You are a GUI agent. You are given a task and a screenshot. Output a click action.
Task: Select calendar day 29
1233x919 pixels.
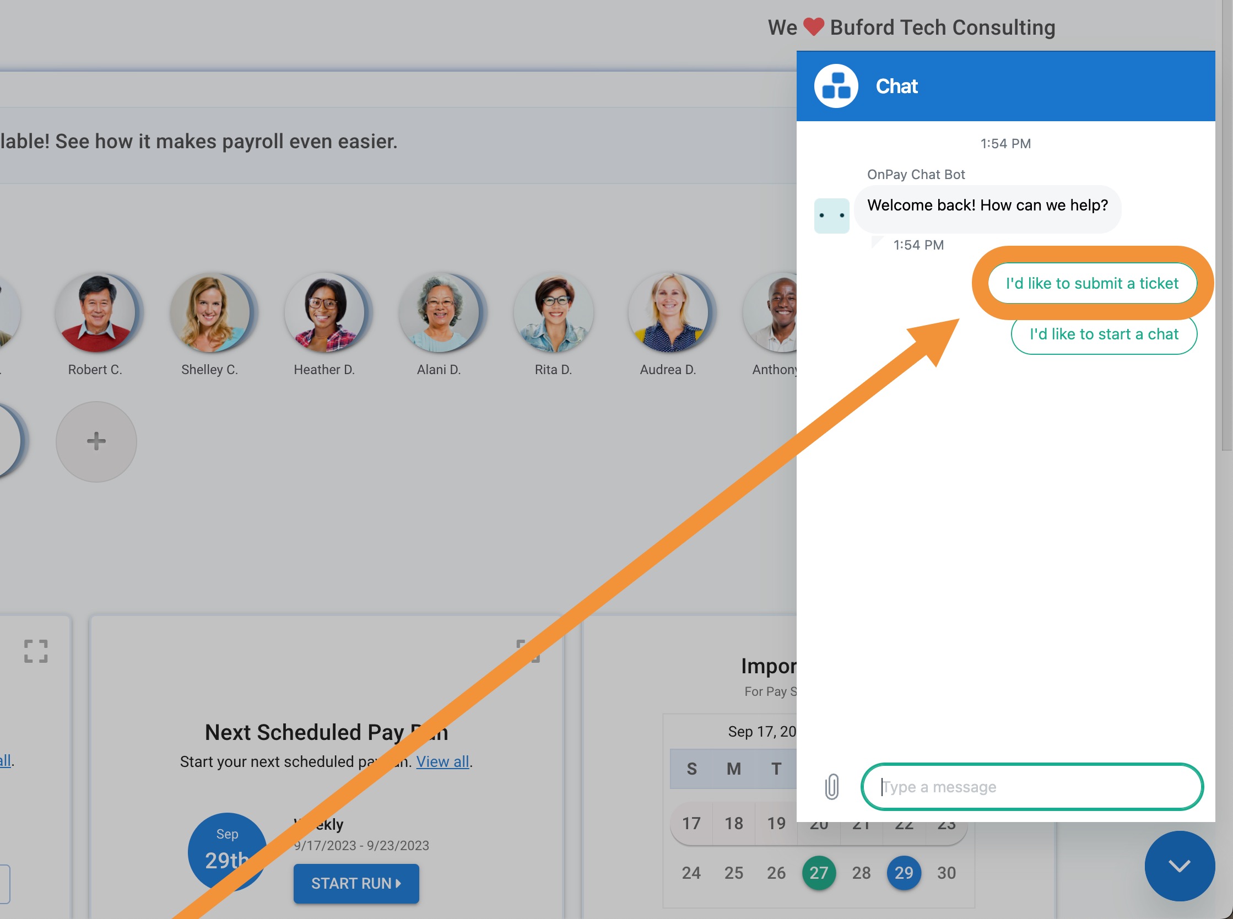click(x=903, y=872)
